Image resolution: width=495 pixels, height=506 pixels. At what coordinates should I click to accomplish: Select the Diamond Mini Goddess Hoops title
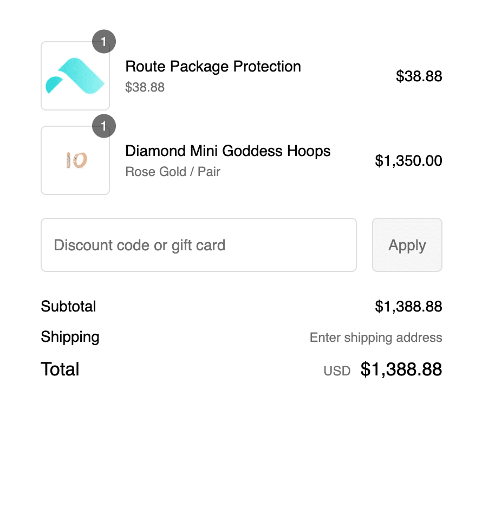[x=228, y=151]
